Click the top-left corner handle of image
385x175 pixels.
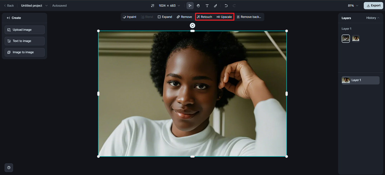click(x=98, y=31)
